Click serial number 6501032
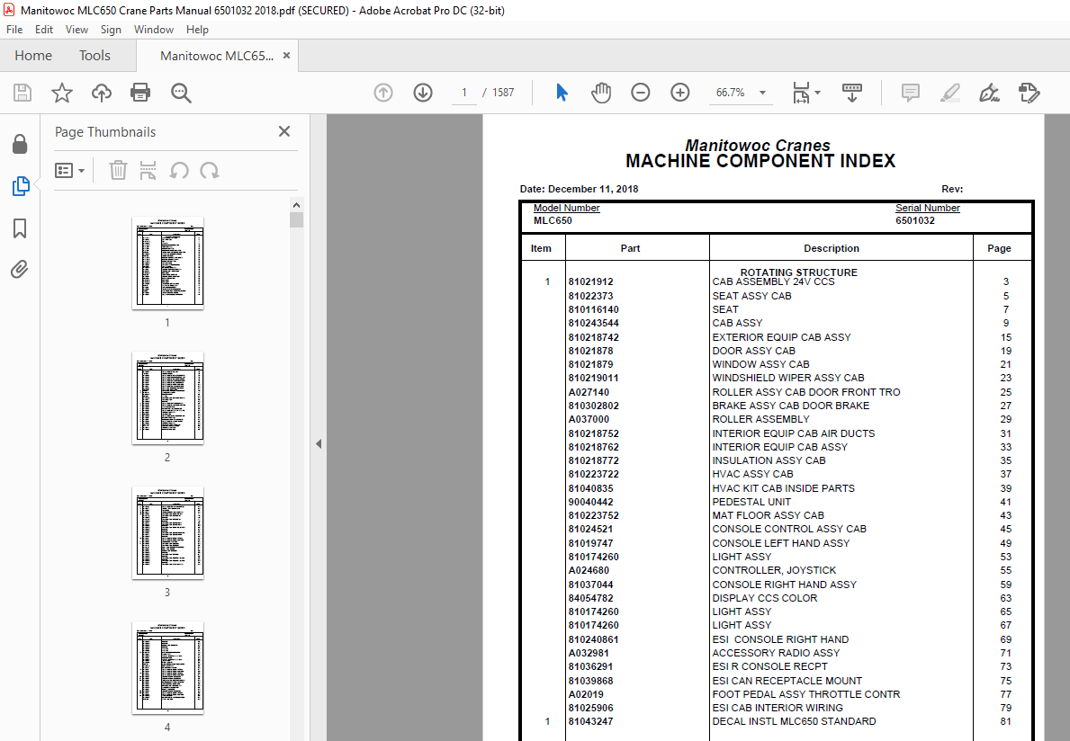The width and height of the screenshot is (1070, 741). click(915, 220)
